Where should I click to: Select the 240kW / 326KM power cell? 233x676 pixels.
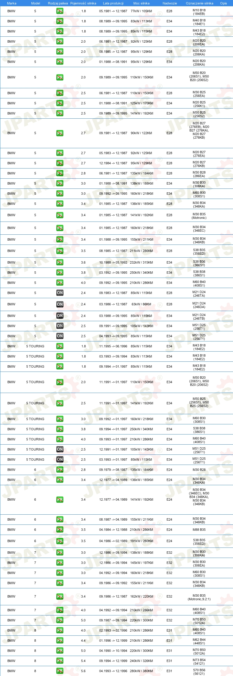(x=142, y=661)
